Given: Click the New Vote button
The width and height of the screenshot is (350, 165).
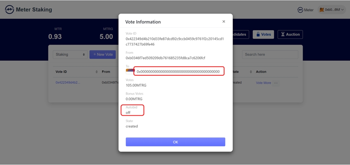Looking at the screenshot, I should [x=103, y=55].
